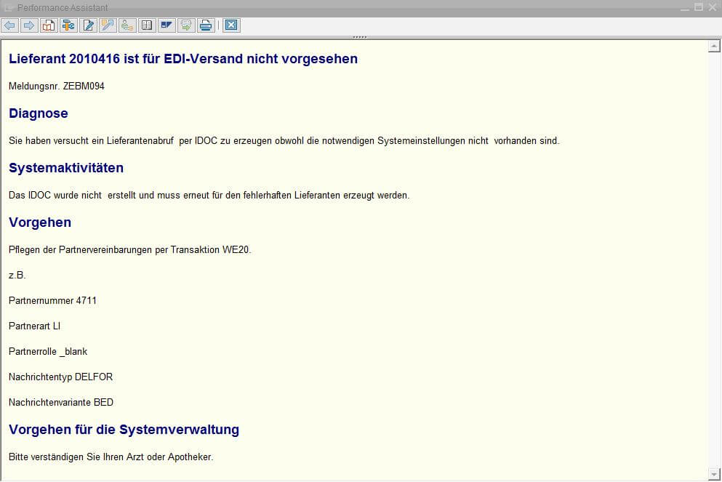The image size is (722, 482).
Task: Click the dotted splitter handle below toolbar
Action: point(360,37)
